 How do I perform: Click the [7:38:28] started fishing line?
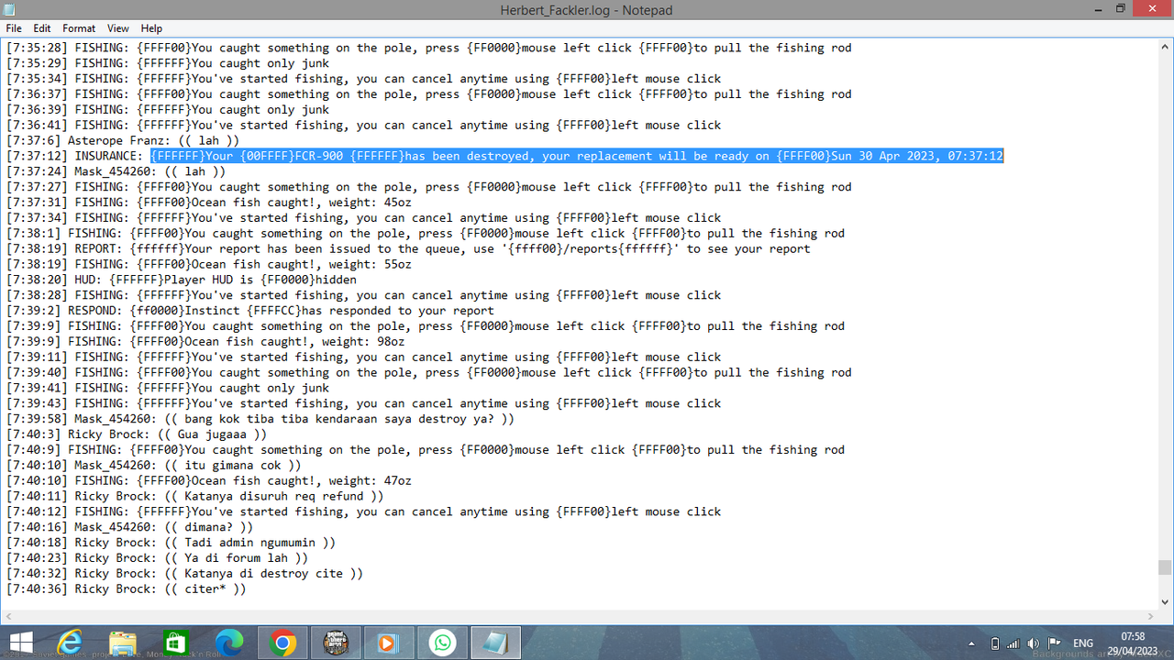pyautogui.click(x=363, y=295)
